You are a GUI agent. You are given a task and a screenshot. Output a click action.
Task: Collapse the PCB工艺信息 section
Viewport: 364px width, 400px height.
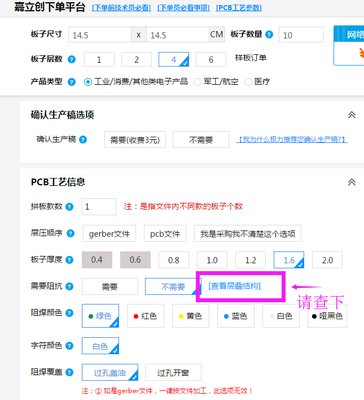tap(352, 182)
